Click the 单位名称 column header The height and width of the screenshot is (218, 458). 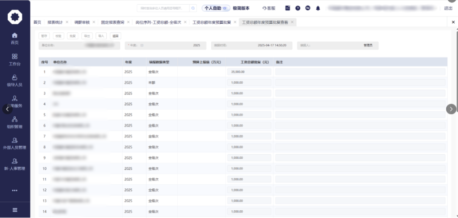pos(60,62)
